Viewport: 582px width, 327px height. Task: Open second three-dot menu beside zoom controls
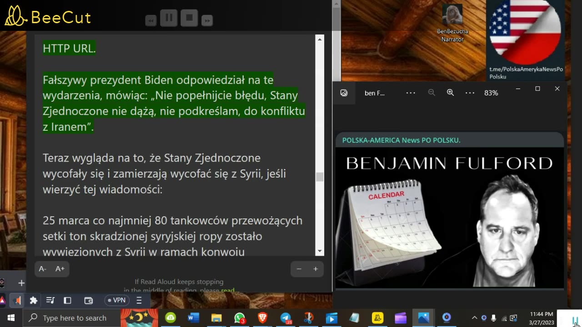pyautogui.click(x=470, y=93)
